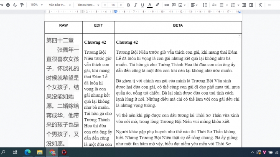Expand the numbered list options arrow
The height and width of the screenshot is (157, 280).
[238, 5]
